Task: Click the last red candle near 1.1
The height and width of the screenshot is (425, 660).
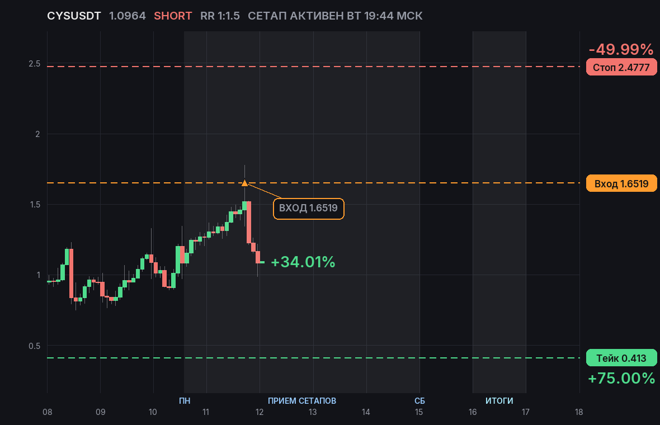Action: click(258, 257)
